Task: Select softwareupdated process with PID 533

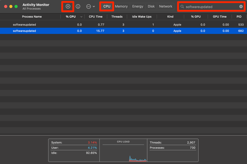Action: pos(24,25)
